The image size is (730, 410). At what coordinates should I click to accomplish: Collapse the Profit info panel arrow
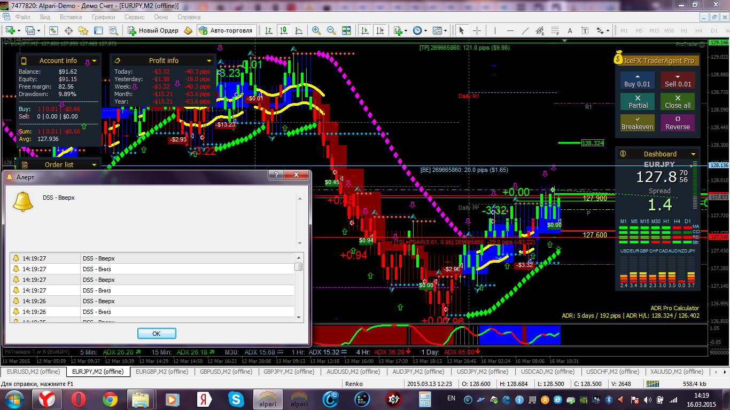[209, 61]
